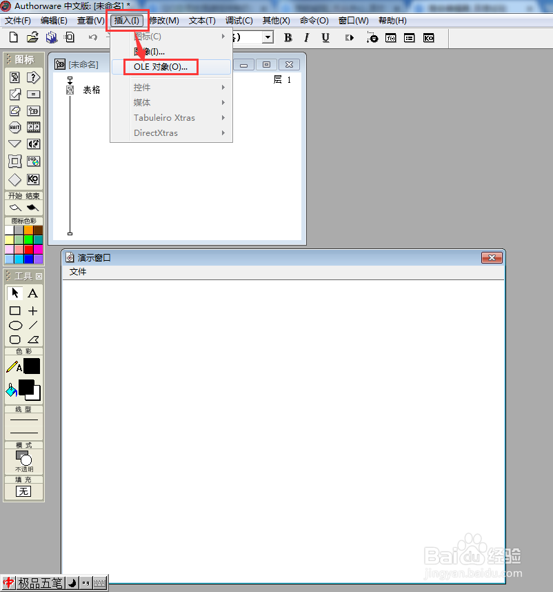Viewport: 553px width, 592px height.
Task: Pick the red icon color swatch
Action: (29, 249)
